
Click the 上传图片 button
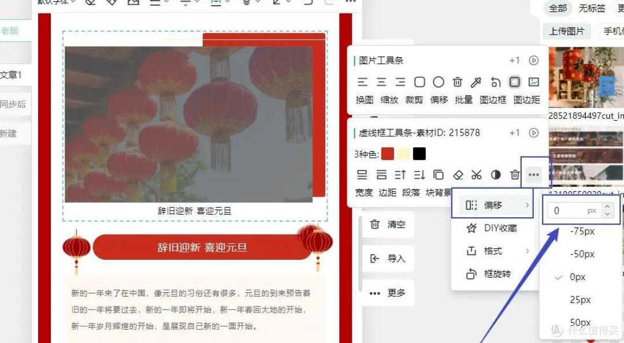tap(567, 31)
